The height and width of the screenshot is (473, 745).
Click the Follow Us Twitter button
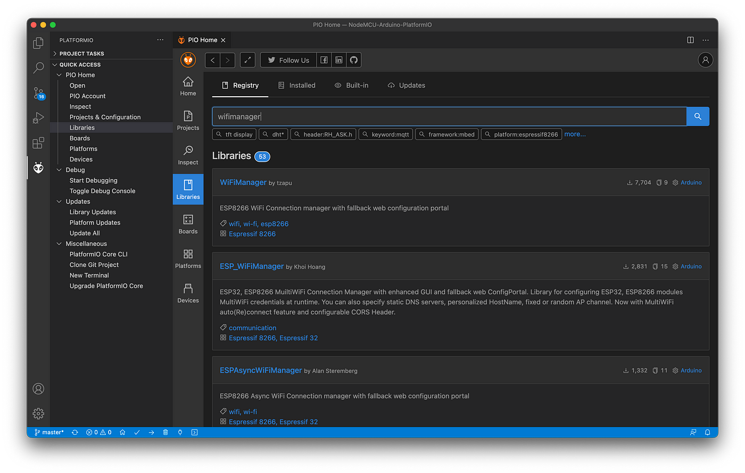pyautogui.click(x=288, y=60)
